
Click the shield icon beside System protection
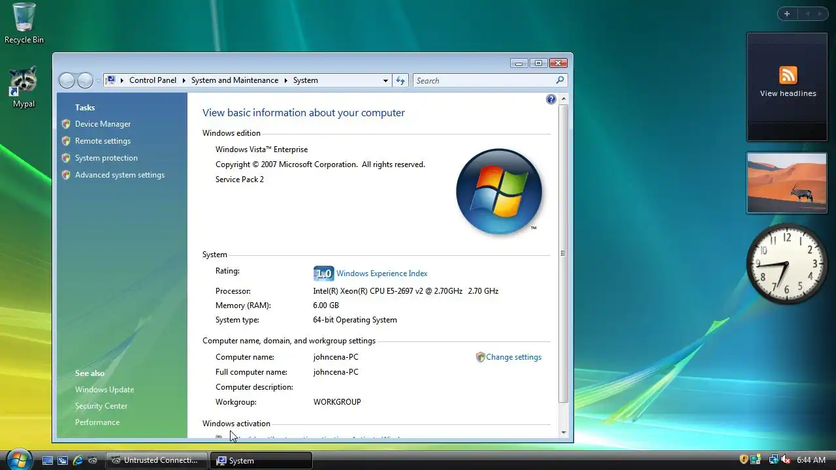click(x=66, y=158)
